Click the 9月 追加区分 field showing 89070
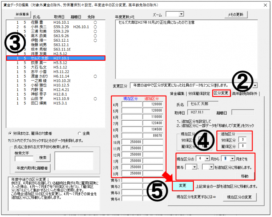The width and height of the screenshot is (272, 217). pyautogui.click(x=153, y=135)
